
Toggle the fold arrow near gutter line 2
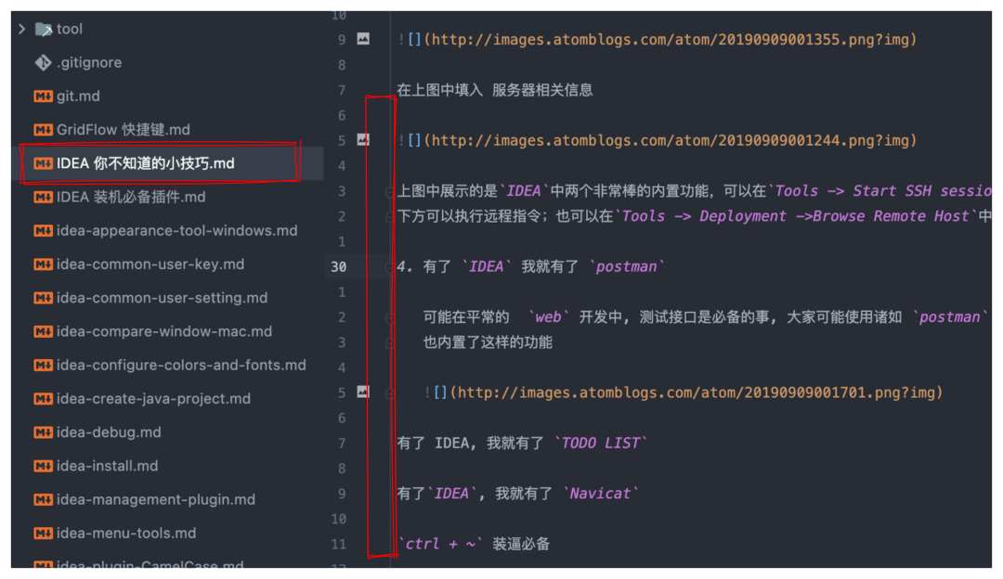[x=387, y=215]
